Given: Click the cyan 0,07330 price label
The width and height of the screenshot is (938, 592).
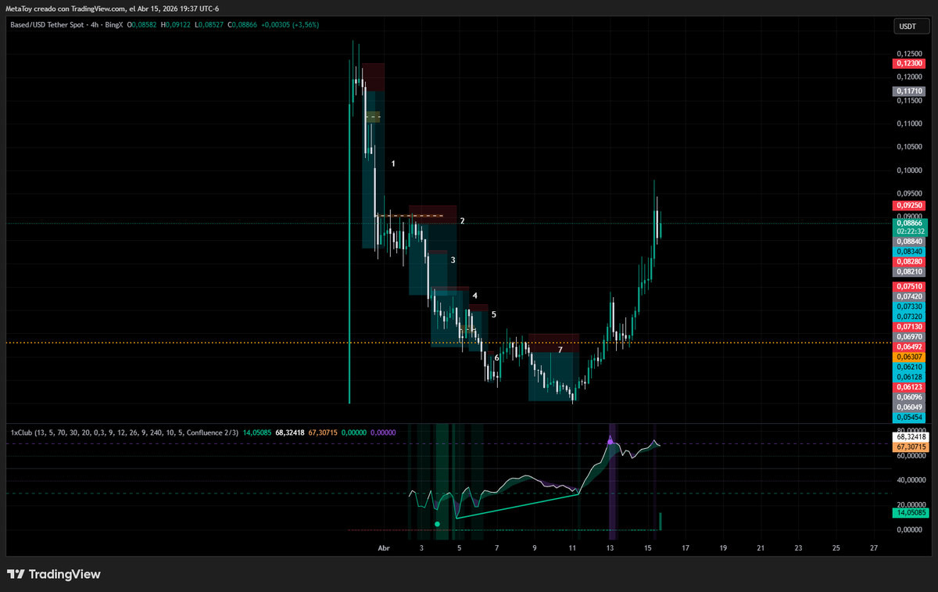Looking at the screenshot, I should click(909, 307).
